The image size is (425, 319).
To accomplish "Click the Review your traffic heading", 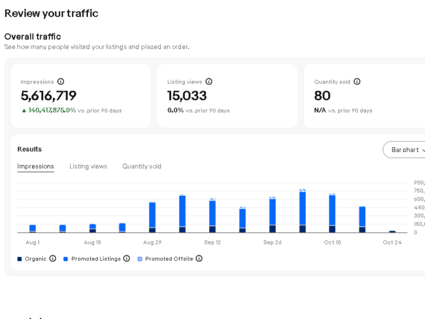I will (x=51, y=13).
